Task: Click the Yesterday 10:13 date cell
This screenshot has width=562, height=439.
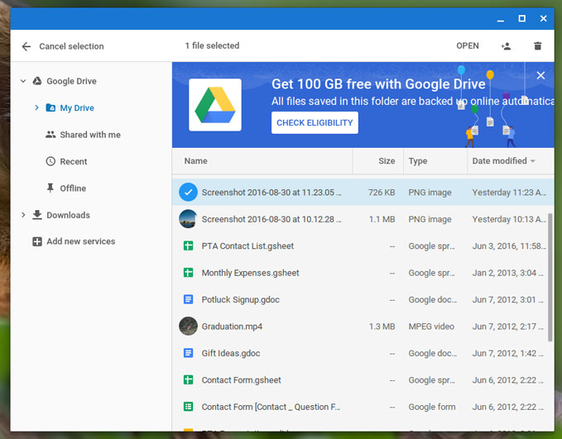Action: click(x=509, y=219)
